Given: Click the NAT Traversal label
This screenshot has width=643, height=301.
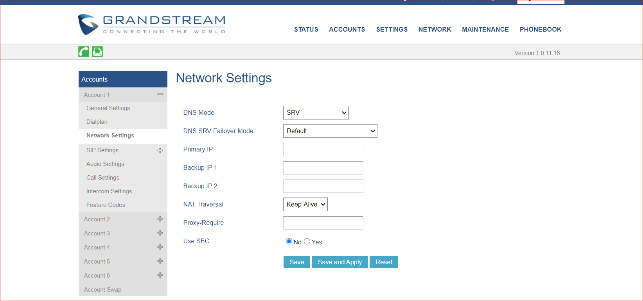Looking at the screenshot, I should 203,204.
